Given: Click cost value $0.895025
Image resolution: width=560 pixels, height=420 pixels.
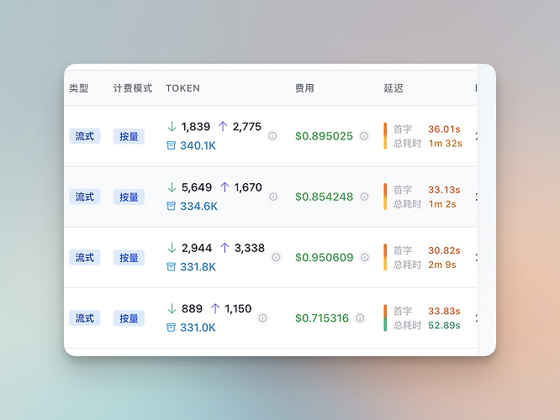Looking at the screenshot, I should tap(324, 136).
